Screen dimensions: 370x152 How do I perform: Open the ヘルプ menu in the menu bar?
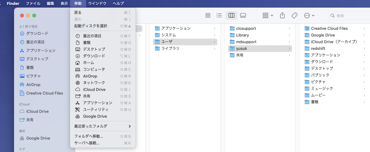118,3
